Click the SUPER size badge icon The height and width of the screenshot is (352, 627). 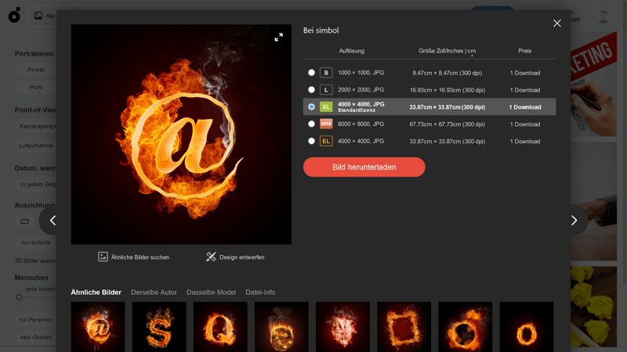(326, 124)
